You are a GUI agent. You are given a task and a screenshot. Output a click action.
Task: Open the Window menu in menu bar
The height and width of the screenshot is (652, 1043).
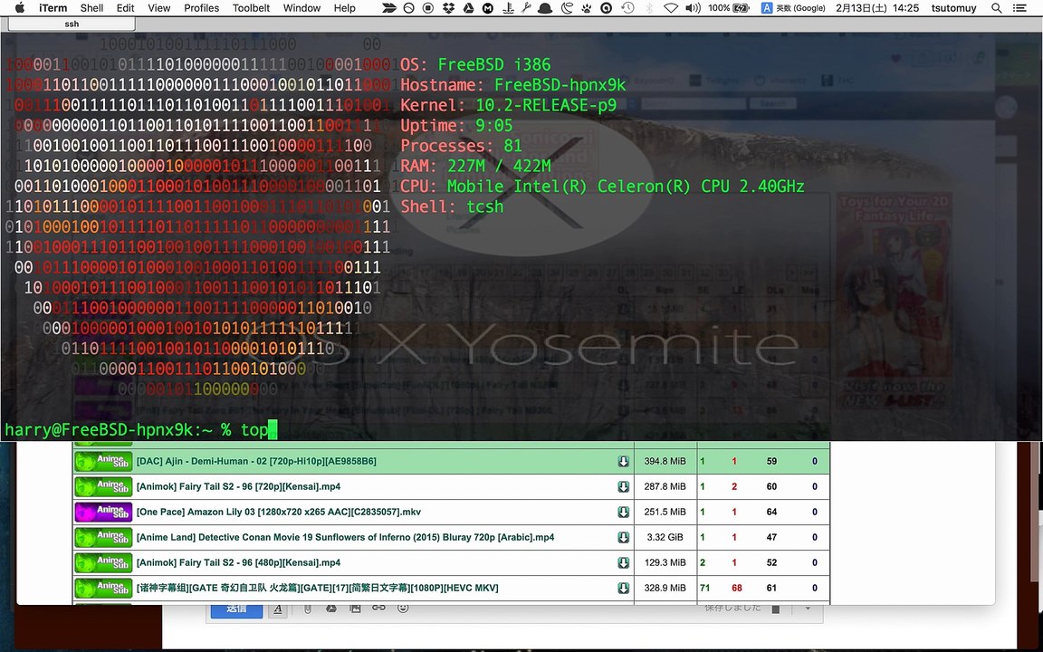click(x=301, y=8)
